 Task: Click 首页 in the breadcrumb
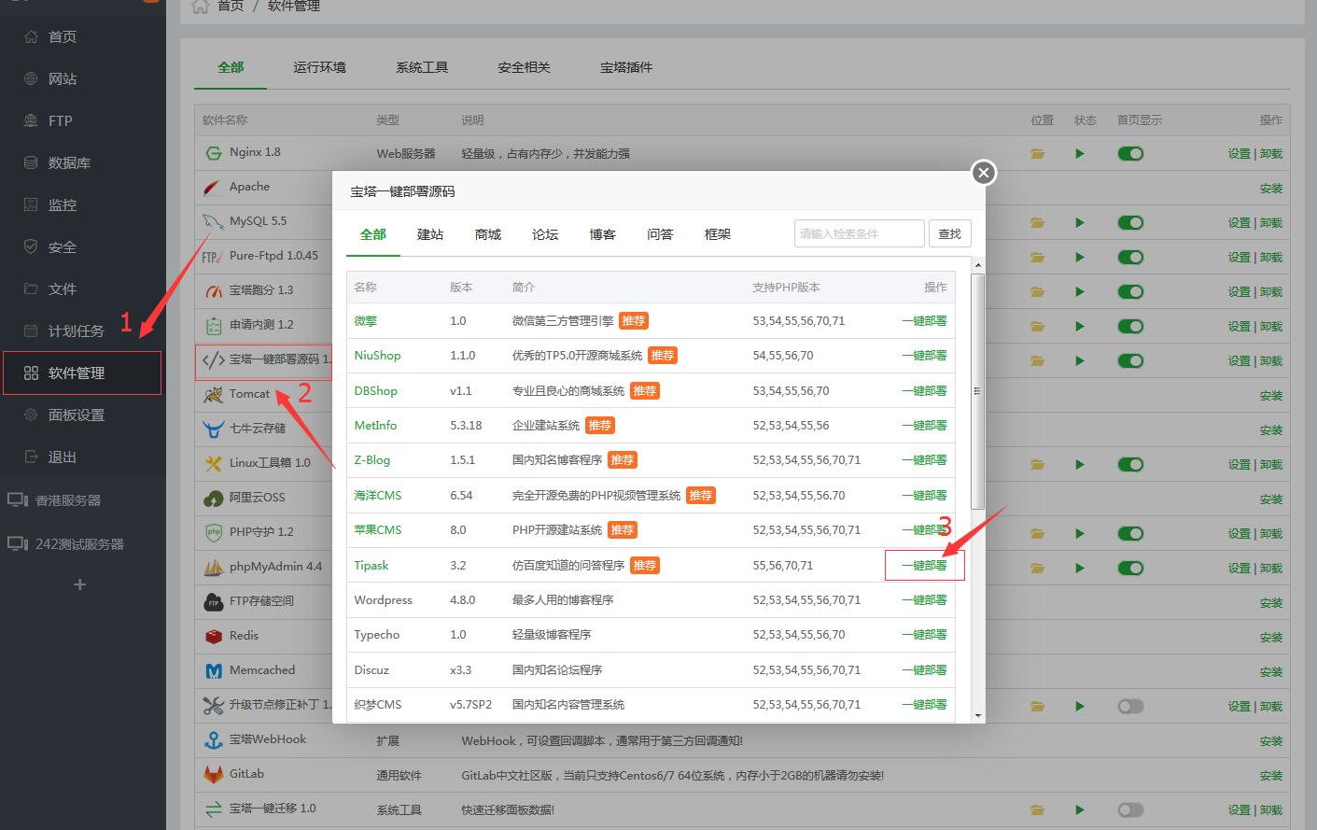tap(231, 7)
